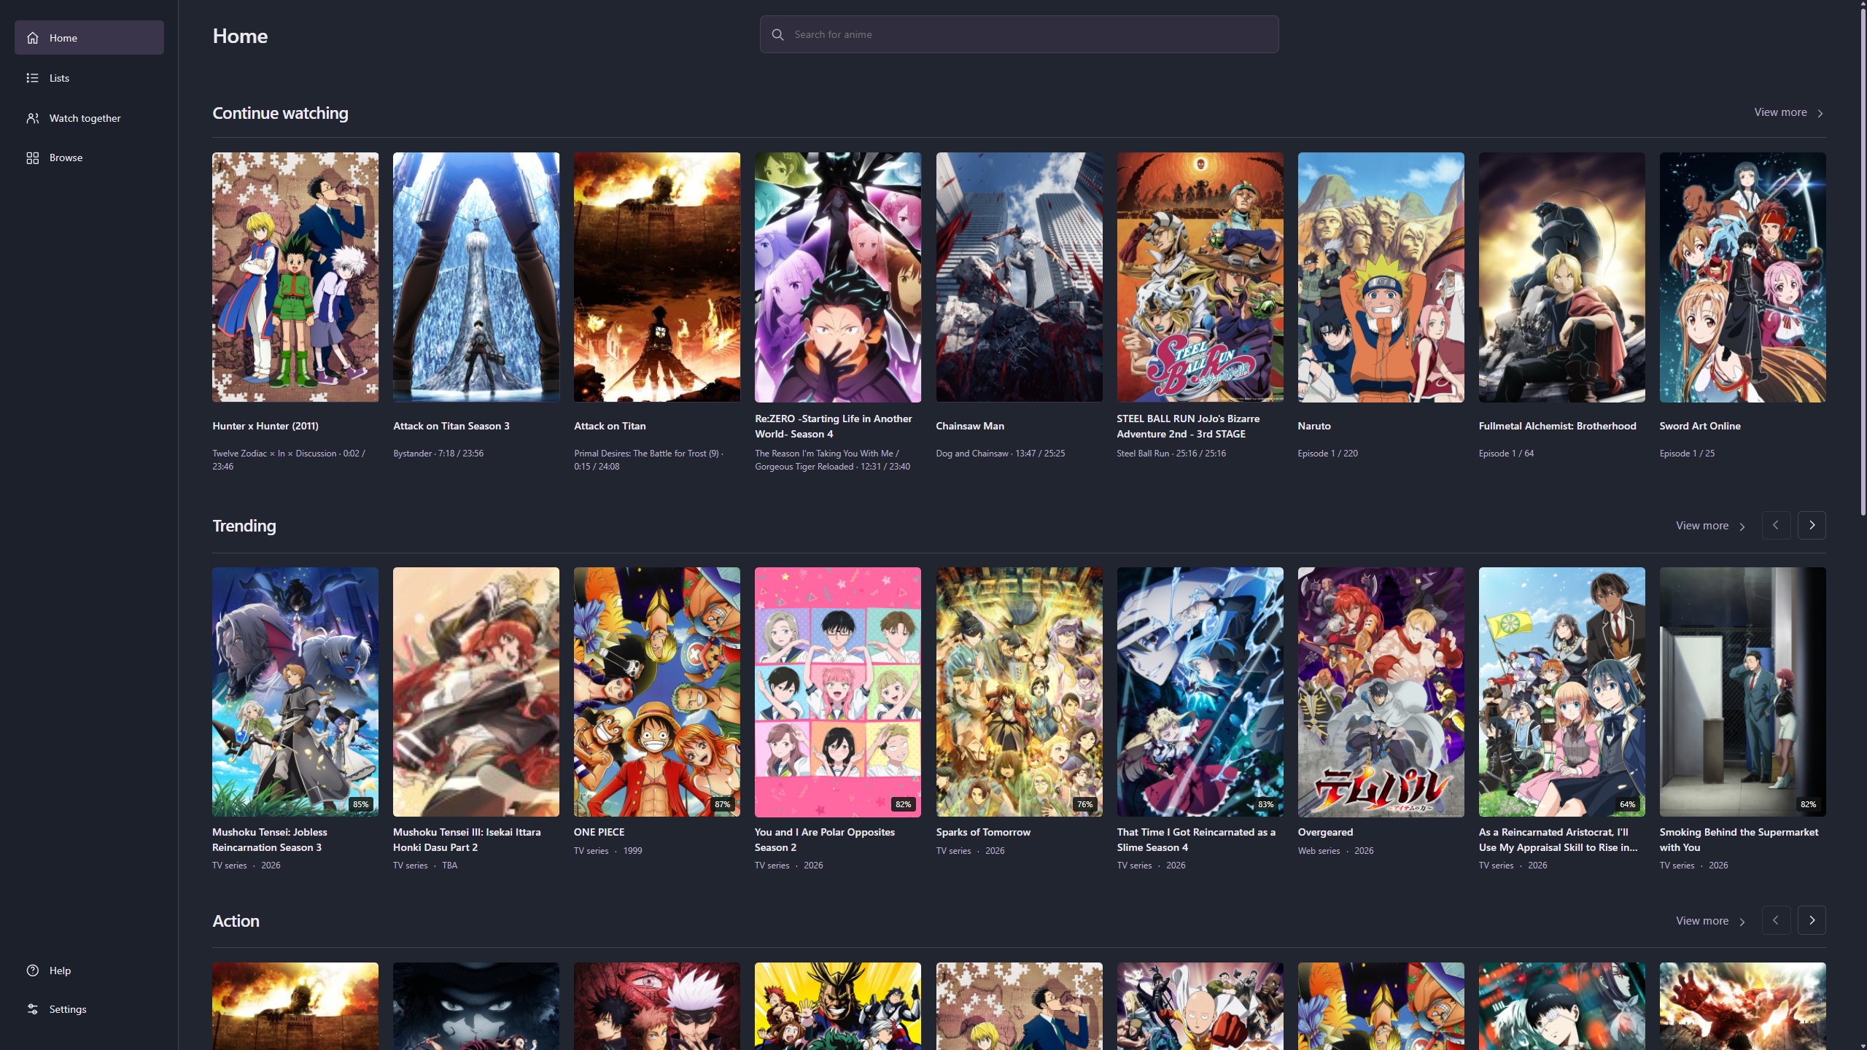Open Reincarnated as a Slime Season 4 poster

click(1200, 692)
